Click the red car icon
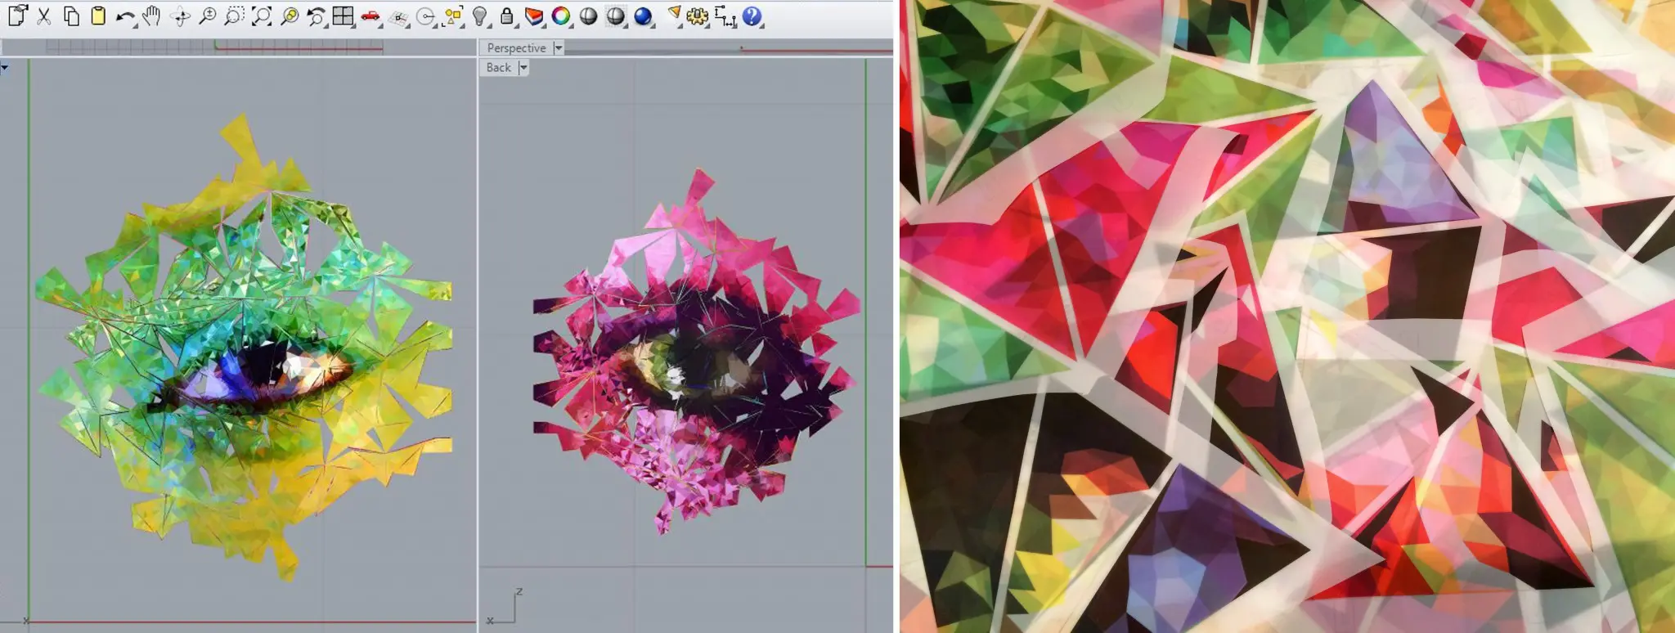Viewport: 1675px width, 633px height. pos(370,16)
